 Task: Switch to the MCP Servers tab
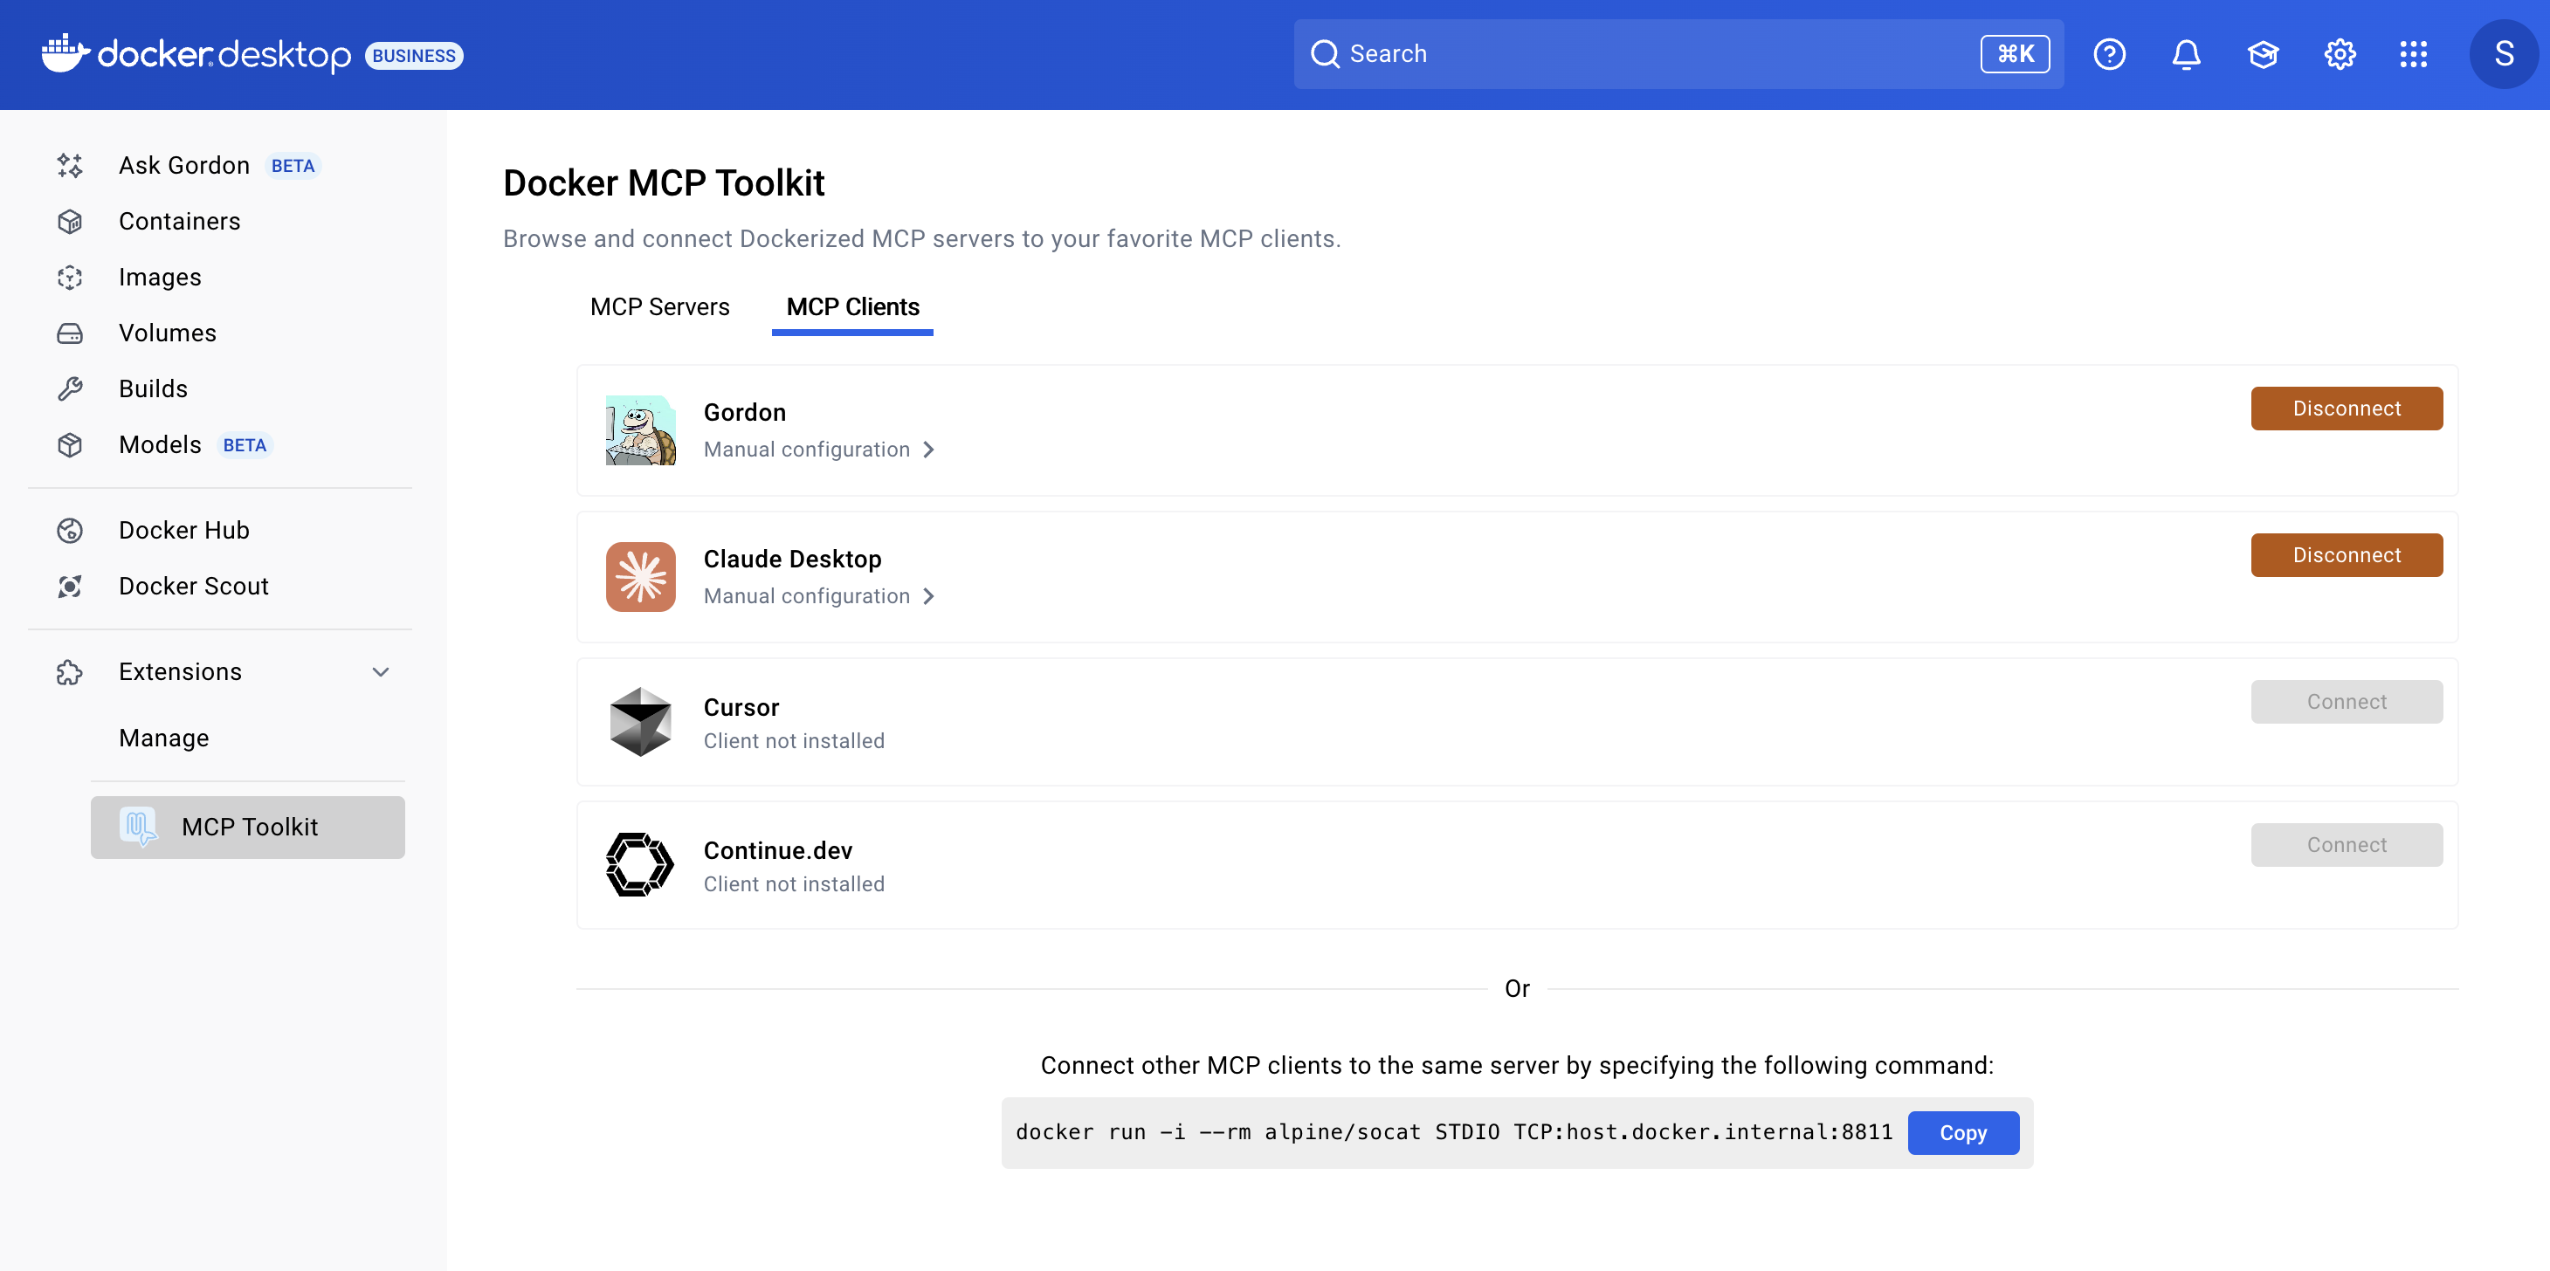[659, 307]
